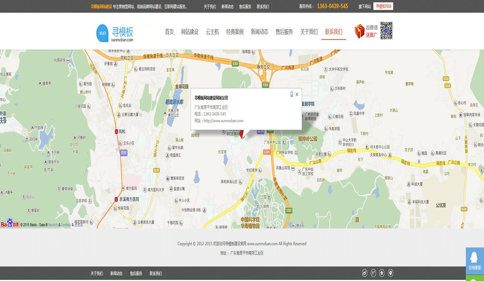Viewport: 484px width, 281px height.
Task: Select the 同和 metro station icon
Action: coord(116,132)
